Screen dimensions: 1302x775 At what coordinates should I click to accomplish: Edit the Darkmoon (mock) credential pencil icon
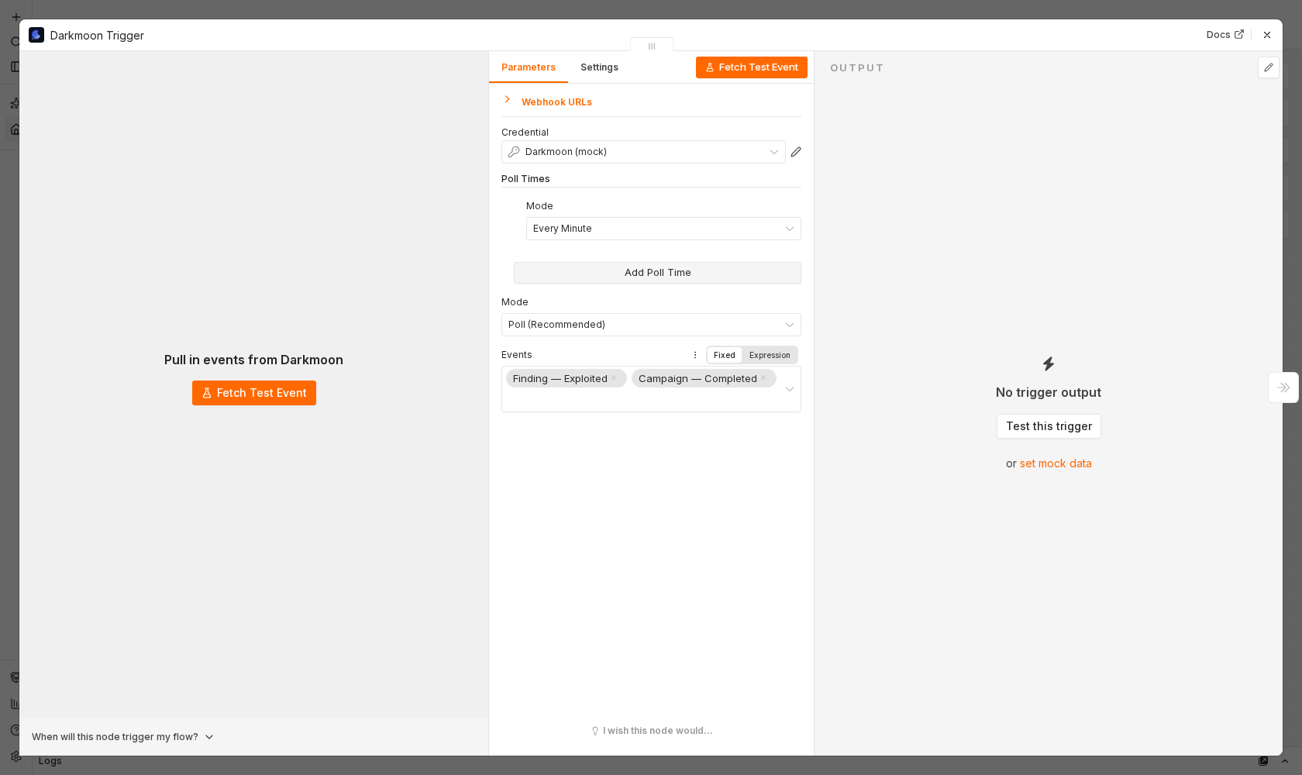(x=796, y=152)
